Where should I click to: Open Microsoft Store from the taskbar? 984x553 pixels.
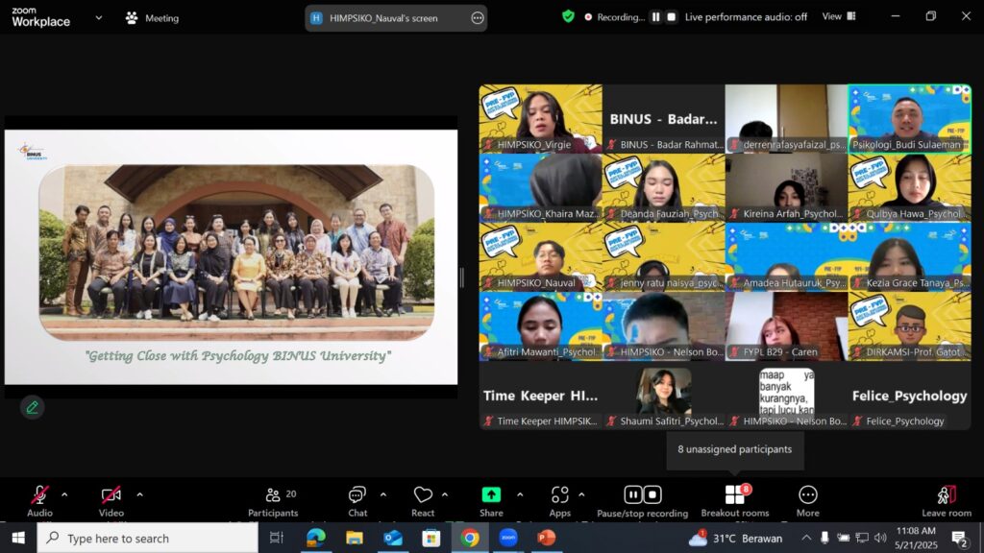click(x=431, y=538)
